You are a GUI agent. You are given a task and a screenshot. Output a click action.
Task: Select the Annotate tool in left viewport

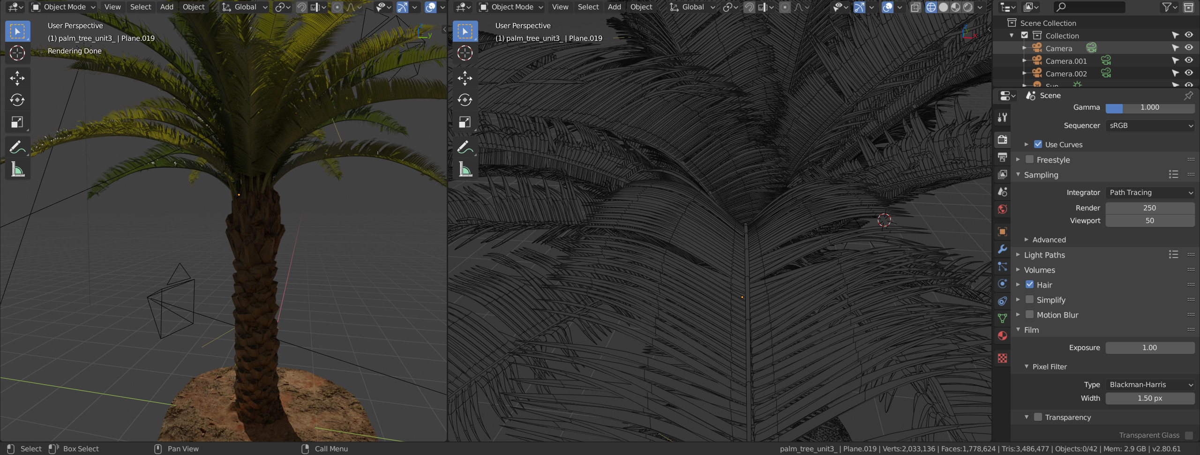17,147
